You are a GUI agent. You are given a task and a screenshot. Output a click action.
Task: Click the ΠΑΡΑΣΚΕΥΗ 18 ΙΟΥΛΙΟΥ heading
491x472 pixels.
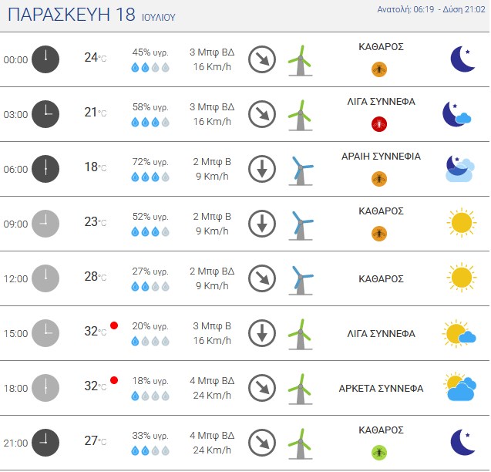pos(92,15)
